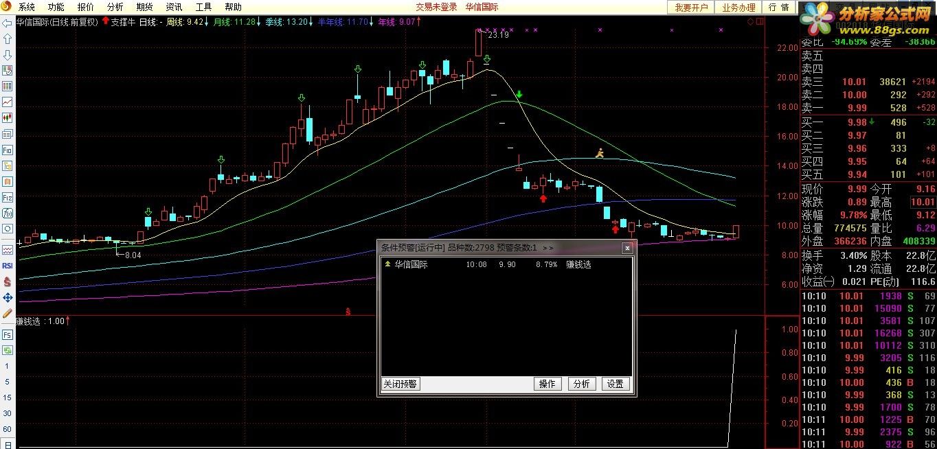Switch to the 行情 tab
Image resolution: width=937 pixels, height=449 pixels.
click(778, 7)
